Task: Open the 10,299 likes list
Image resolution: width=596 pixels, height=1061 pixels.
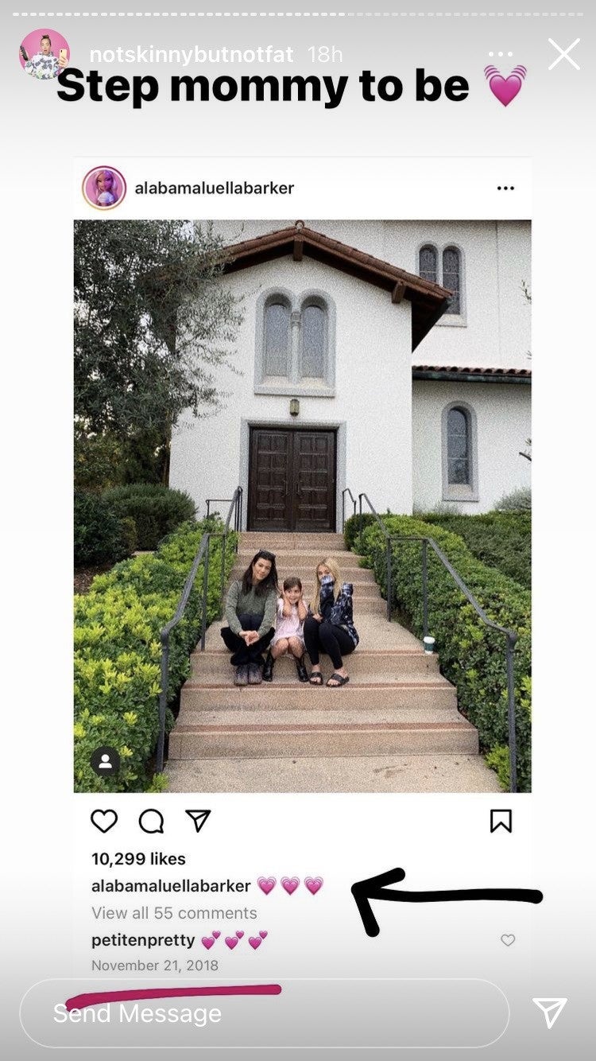Action: (x=138, y=859)
